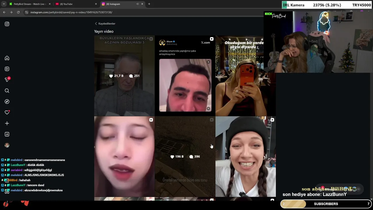The height and width of the screenshot is (210, 373).
Task: Click the Create plus icon
Action: (x=7, y=123)
